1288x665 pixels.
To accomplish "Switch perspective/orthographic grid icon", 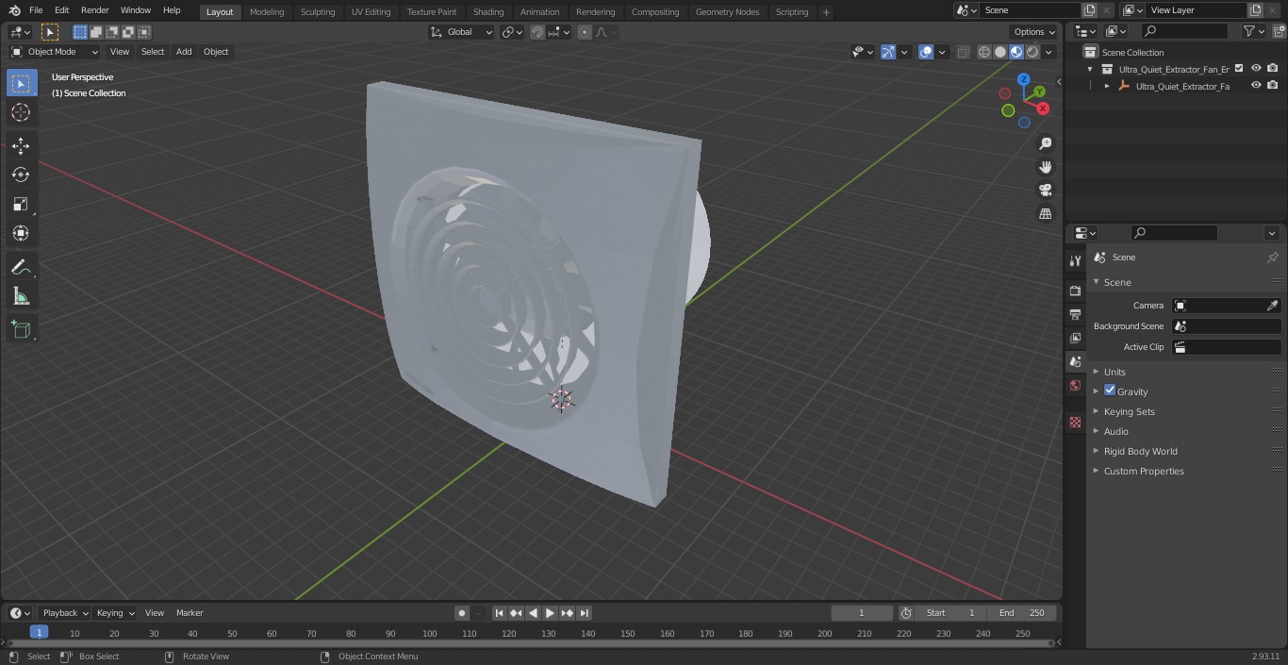I will 1045,214.
